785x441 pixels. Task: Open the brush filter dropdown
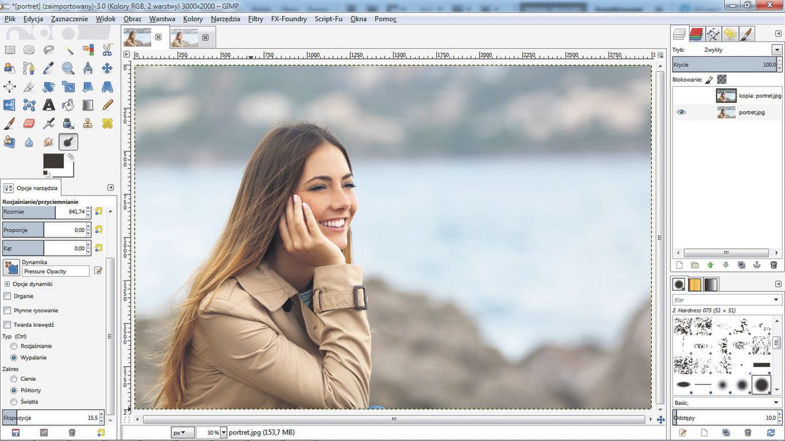click(x=776, y=300)
